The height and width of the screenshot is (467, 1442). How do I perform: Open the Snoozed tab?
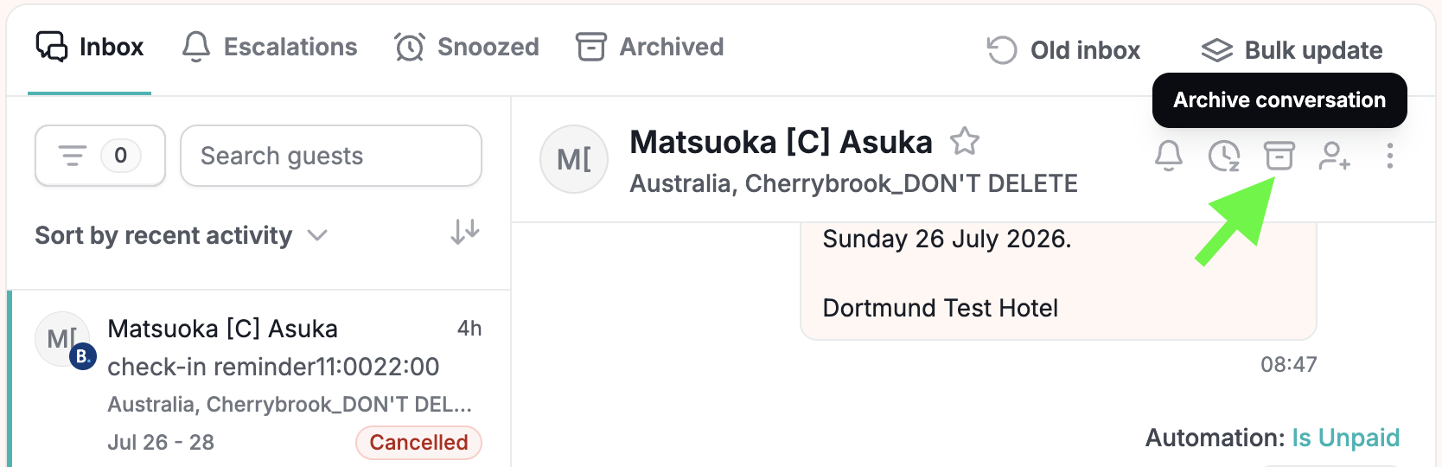(x=467, y=47)
